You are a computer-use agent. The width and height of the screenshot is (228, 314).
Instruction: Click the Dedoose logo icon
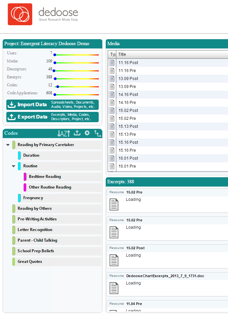click(20, 14)
